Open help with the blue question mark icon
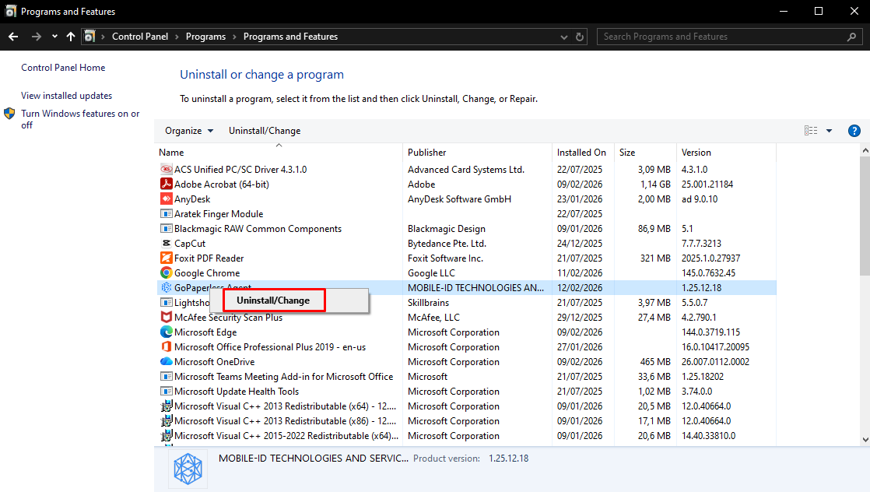This screenshot has height=492, width=870. pyautogui.click(x=854, y=131)
